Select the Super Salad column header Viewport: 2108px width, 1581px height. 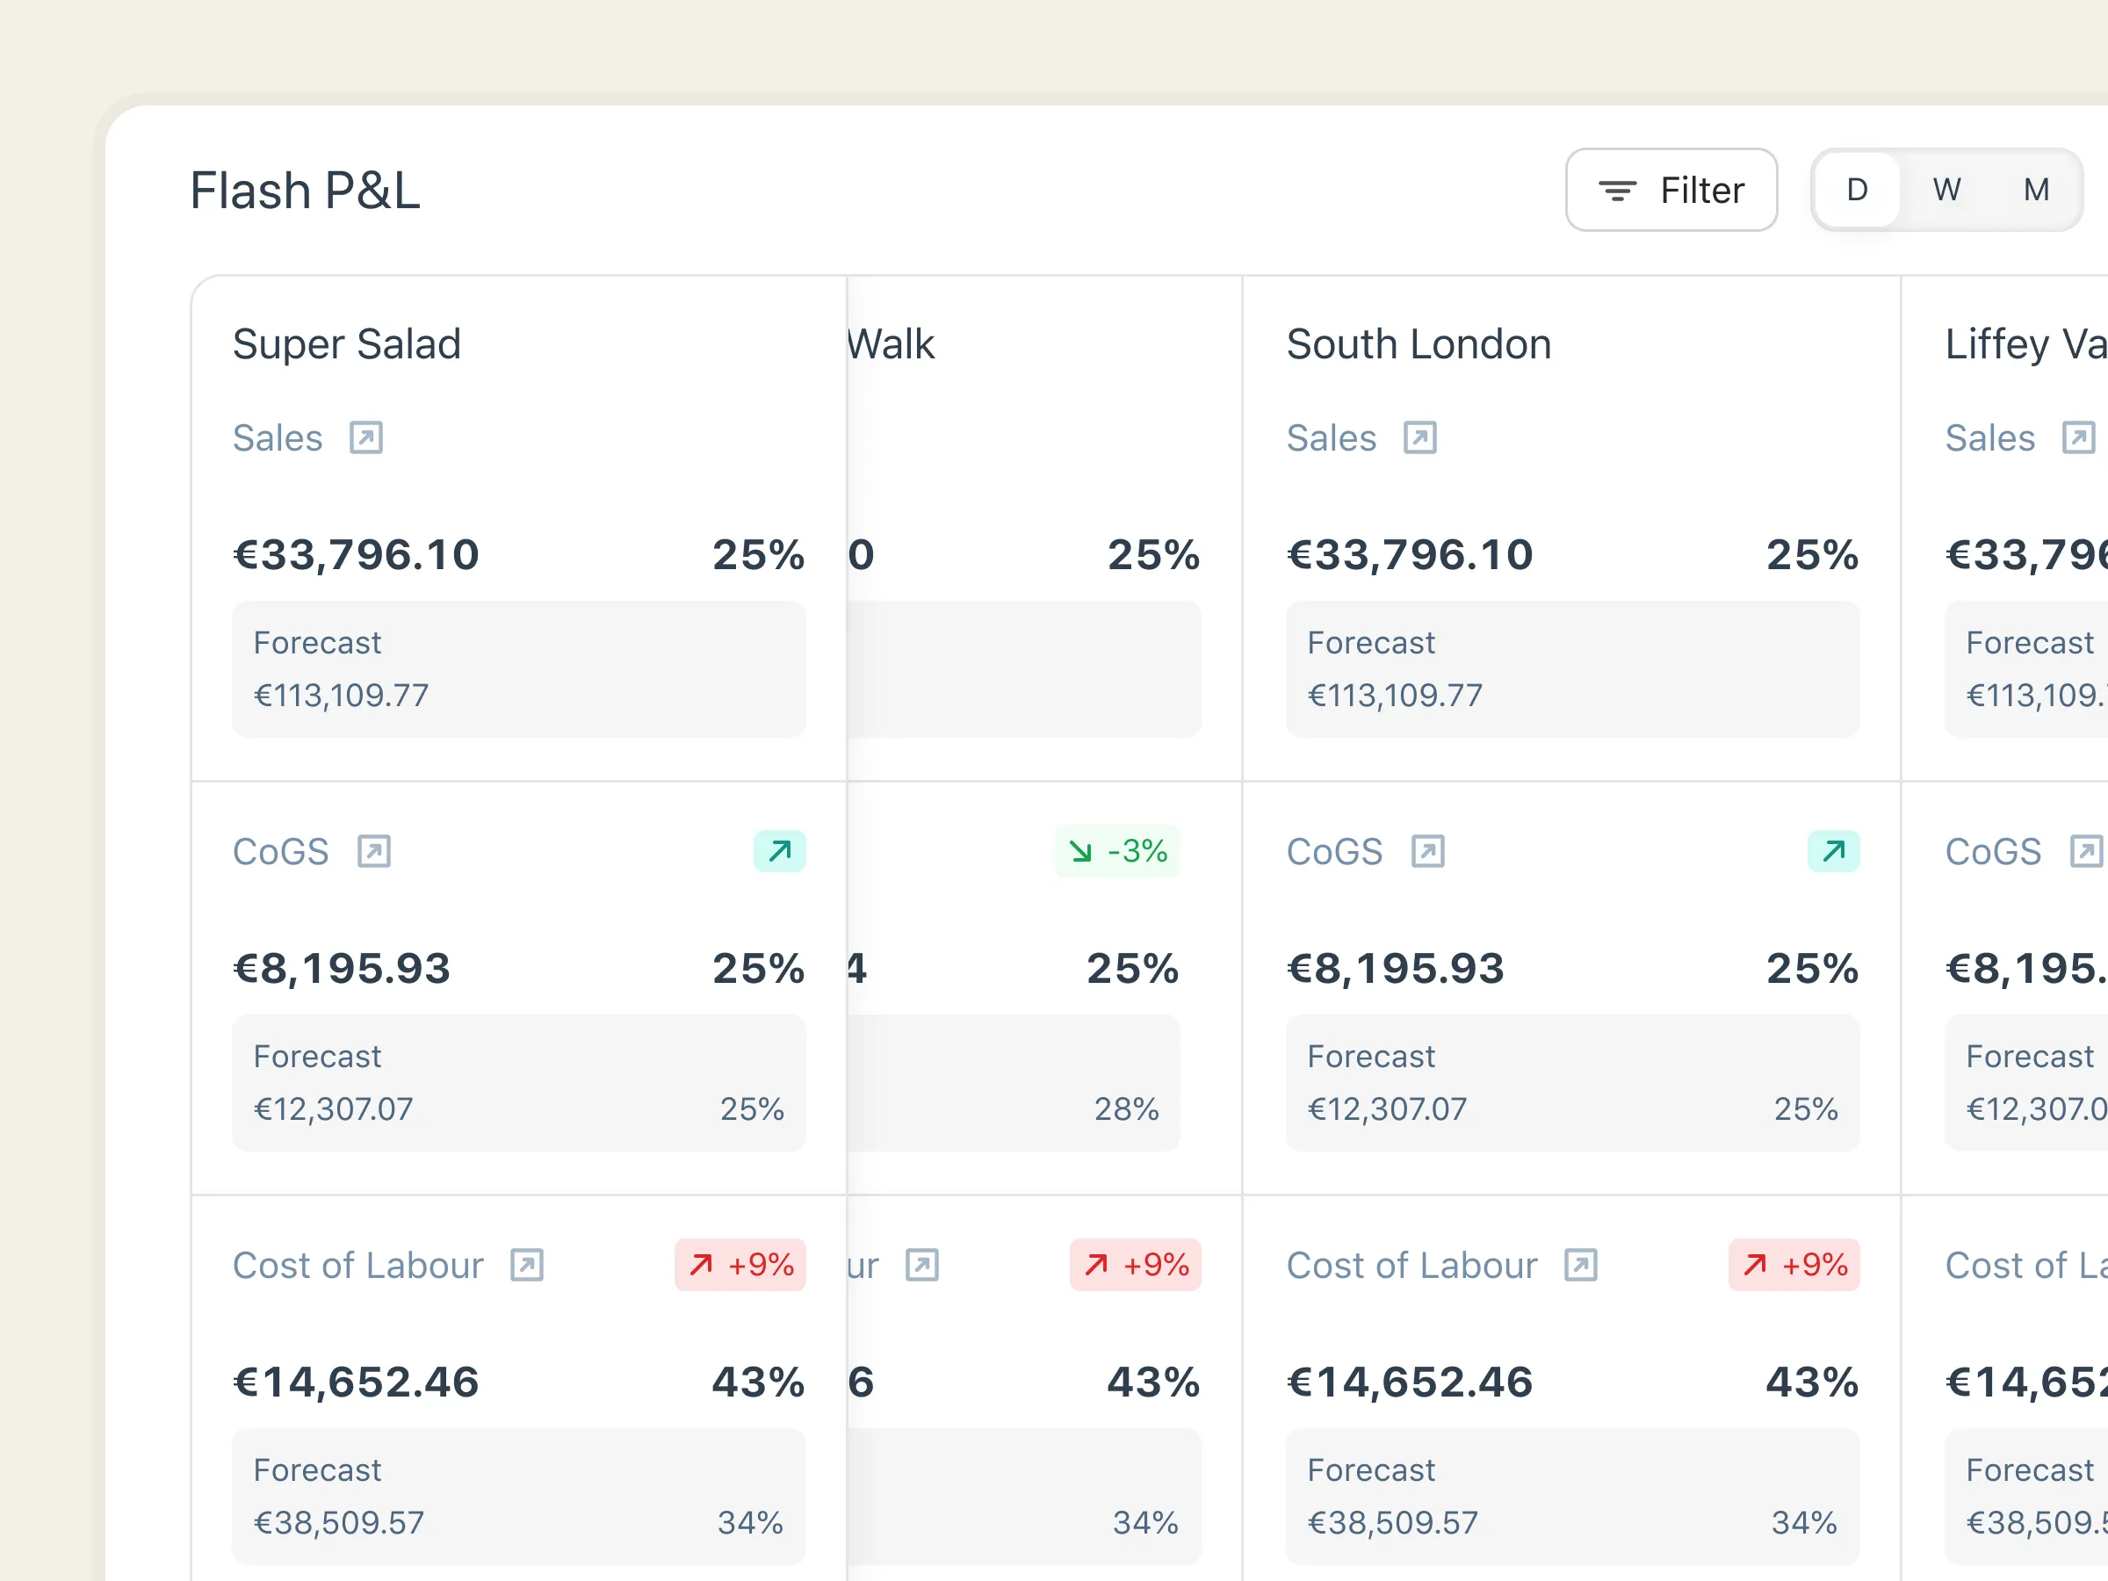pyautogui.click(x=347, y=345)
